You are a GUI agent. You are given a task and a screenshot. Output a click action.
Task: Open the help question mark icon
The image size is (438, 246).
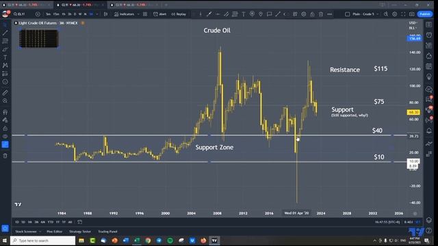pyautogui.click(x=429, y=230)
